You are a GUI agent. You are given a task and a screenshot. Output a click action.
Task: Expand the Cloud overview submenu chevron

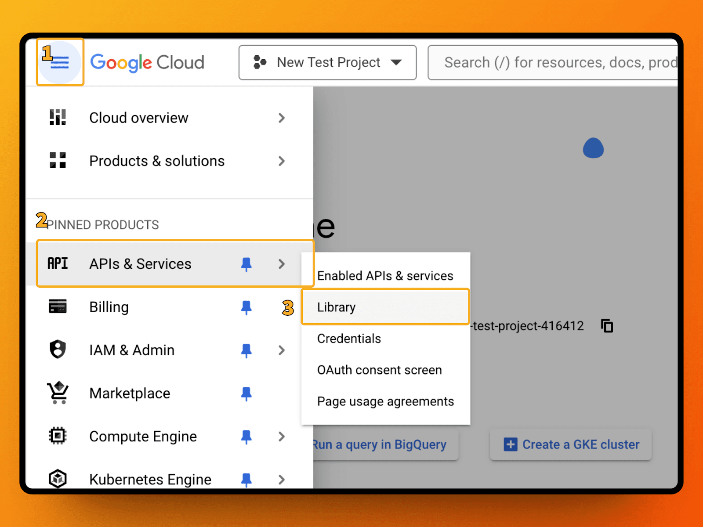282,118
